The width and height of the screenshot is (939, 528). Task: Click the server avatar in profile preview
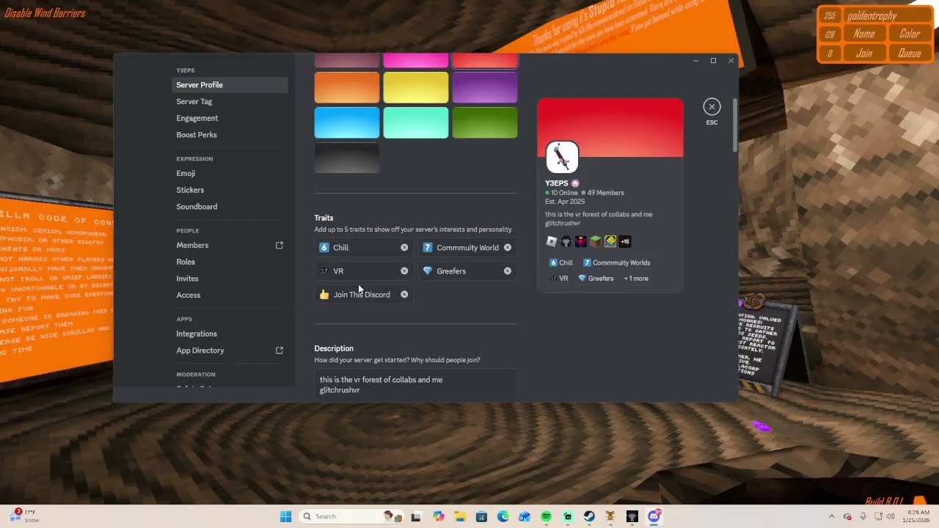click(x=563, y=157)
